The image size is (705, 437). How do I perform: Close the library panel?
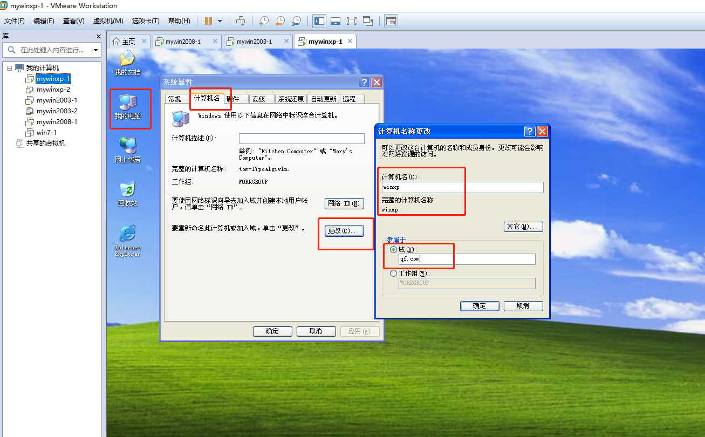click(98, 36)
